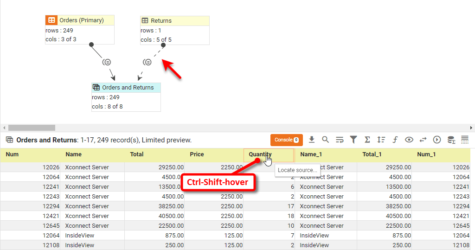This screenshot has width=475, height=250.
Task: Toggle the row density lines icon
Action: point(465,140)
